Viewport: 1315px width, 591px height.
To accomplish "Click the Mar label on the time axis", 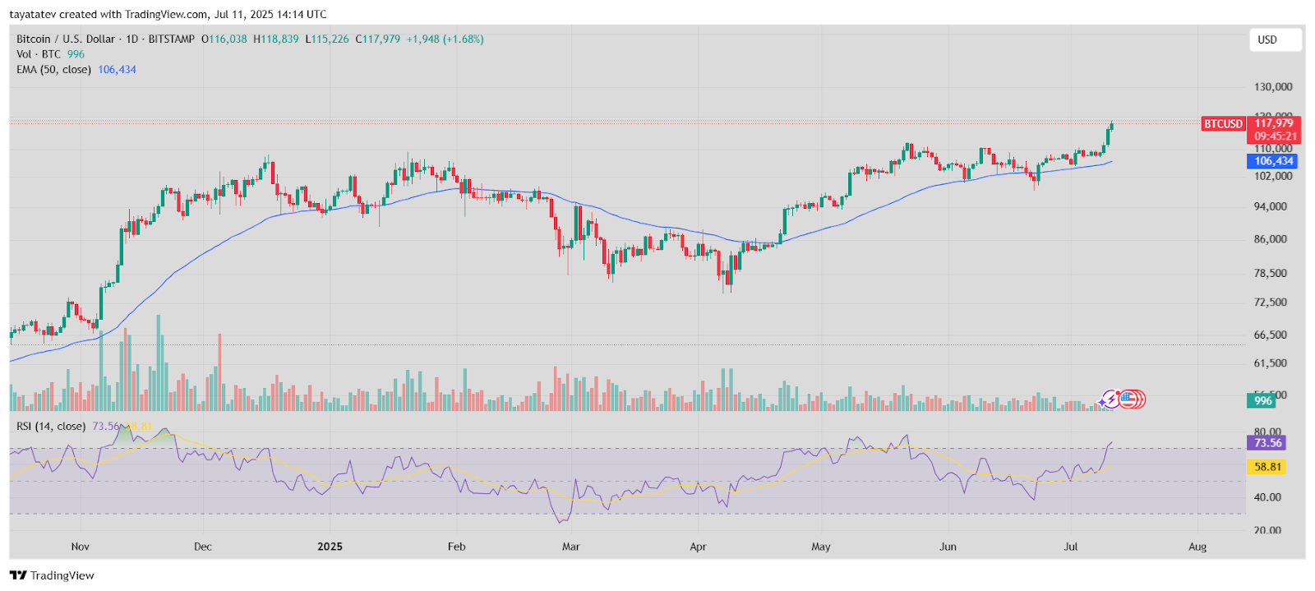I will pos(571,547).
